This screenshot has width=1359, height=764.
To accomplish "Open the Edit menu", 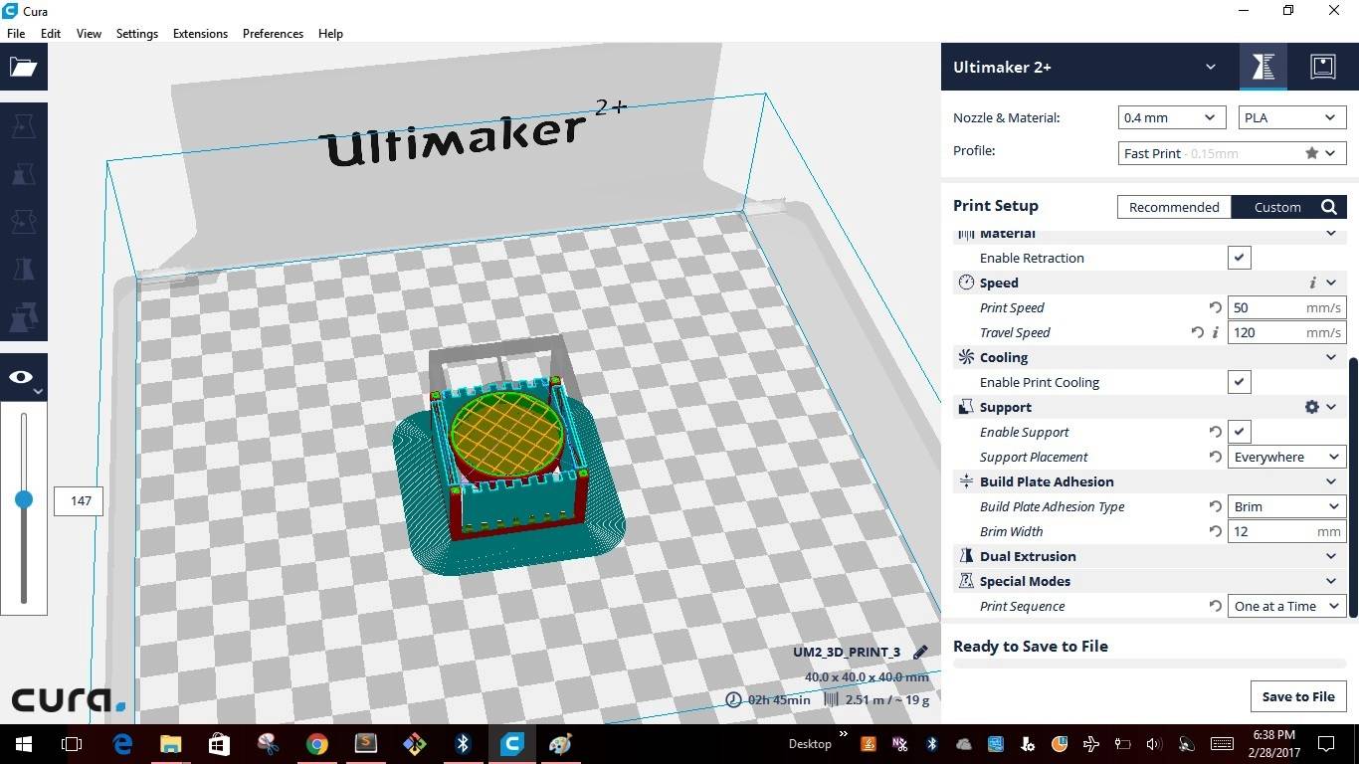I will 51,33.
